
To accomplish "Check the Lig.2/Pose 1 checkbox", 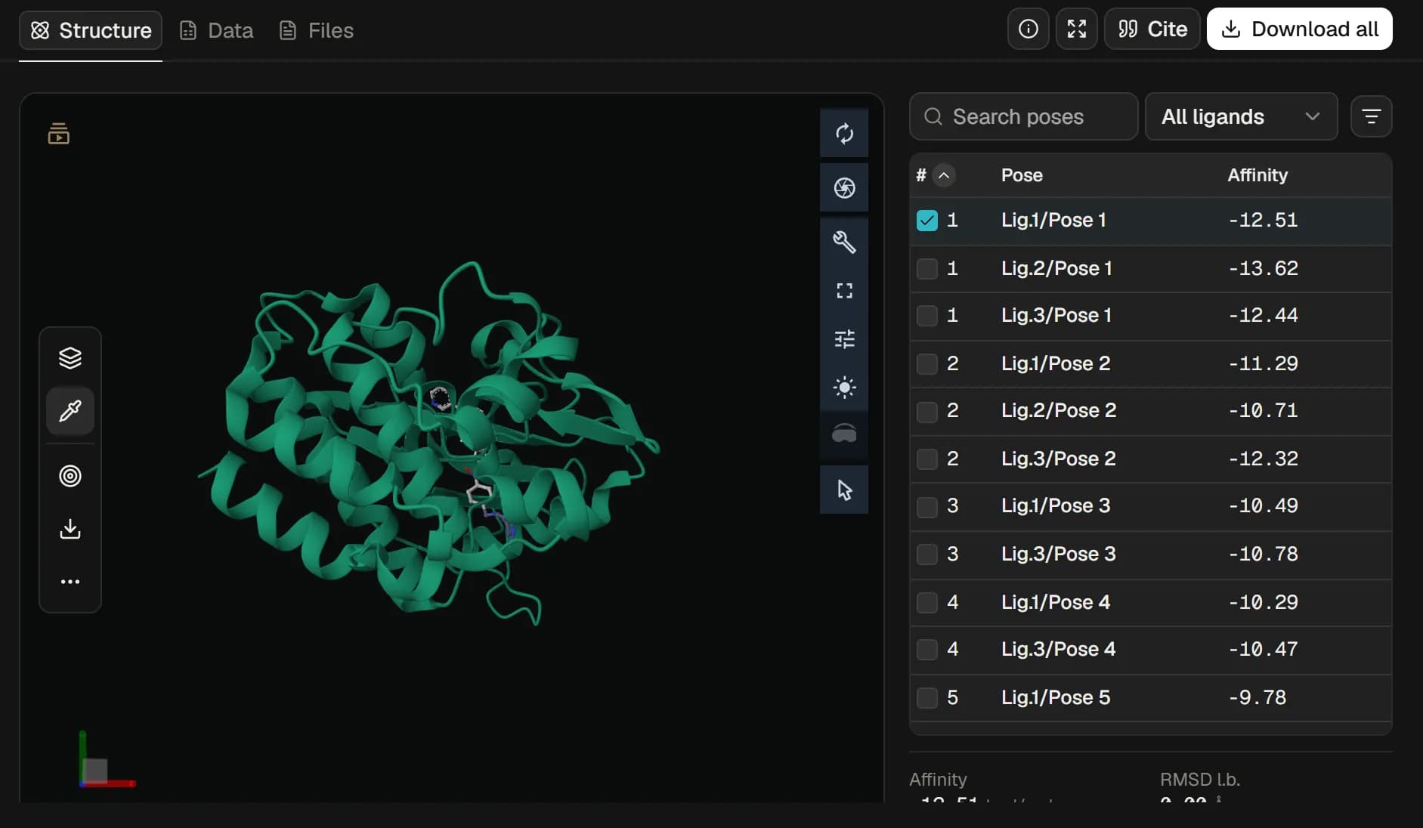I will [x=927, y=269].
